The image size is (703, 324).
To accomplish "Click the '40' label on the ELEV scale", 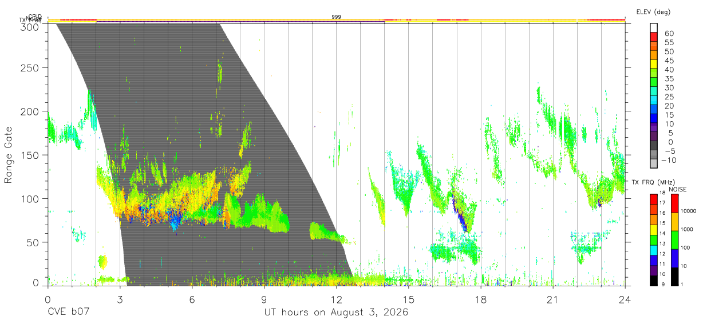I will click(x=668, y=70).
